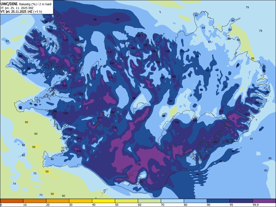Select the 'VT: þri. 25.11.2025 14Z (+5 h)' line
This screenshot has height=207, width=276.
coord(21,12)
